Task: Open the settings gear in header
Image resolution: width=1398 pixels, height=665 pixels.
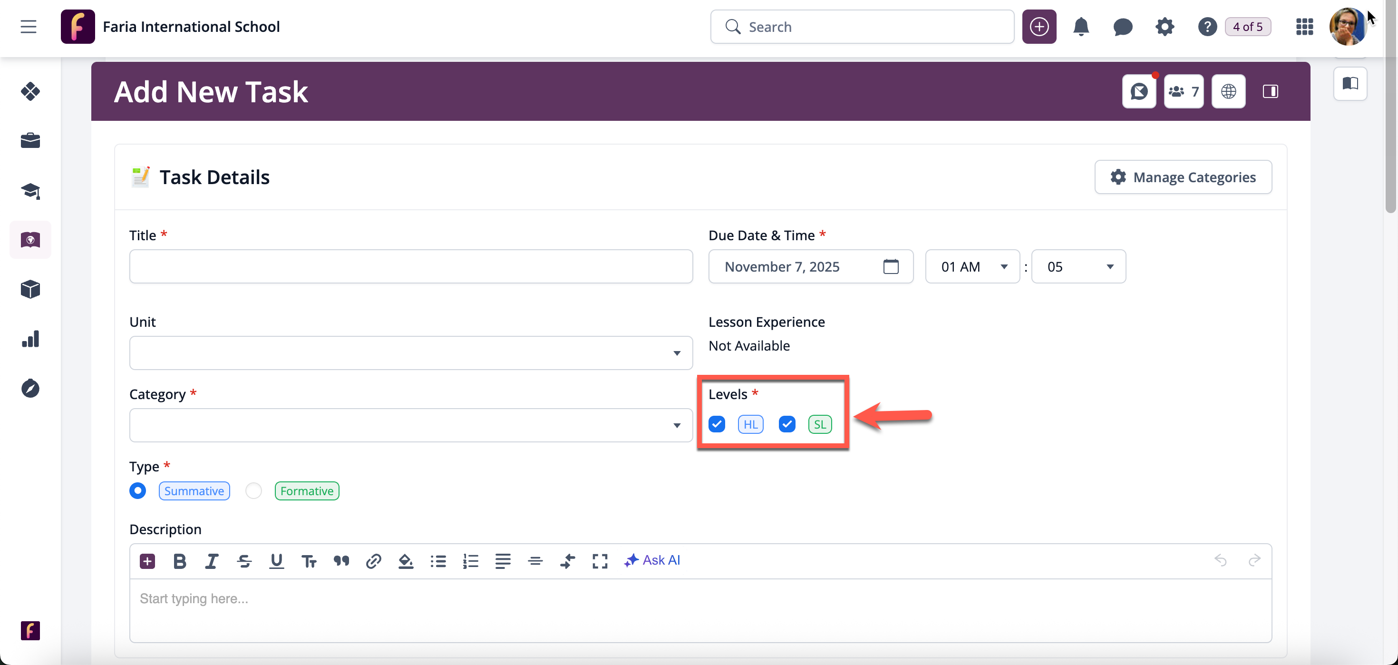Action: click(1164, 27)
